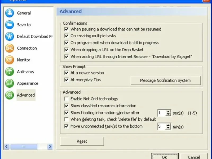Toggle Show floating information window after

67,113
